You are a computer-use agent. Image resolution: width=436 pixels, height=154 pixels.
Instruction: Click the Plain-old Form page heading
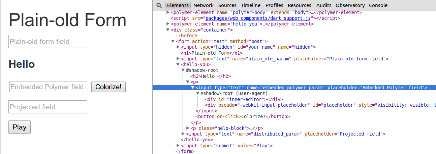coord(67,20)
